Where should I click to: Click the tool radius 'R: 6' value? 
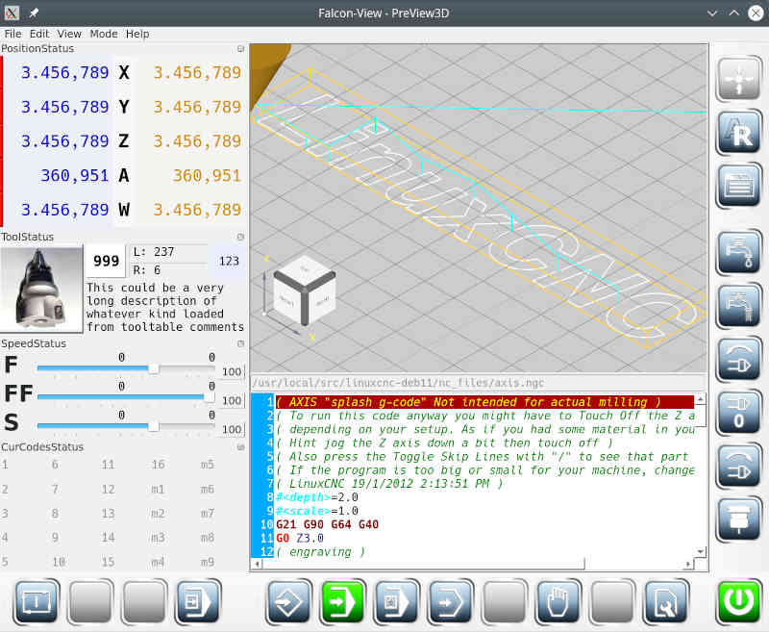pyautogui.click(x=147, y=270)
